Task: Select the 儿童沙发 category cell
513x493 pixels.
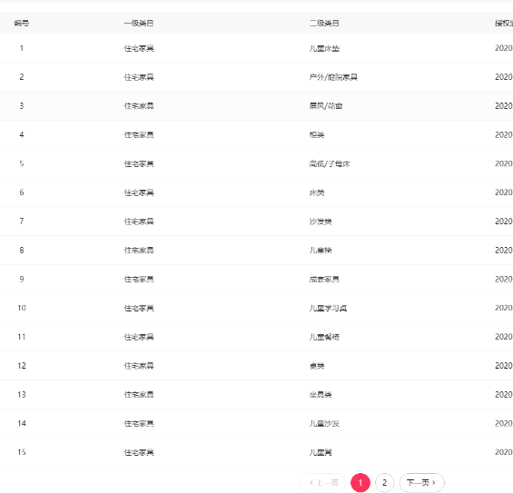Action: [x=324, y=423]
